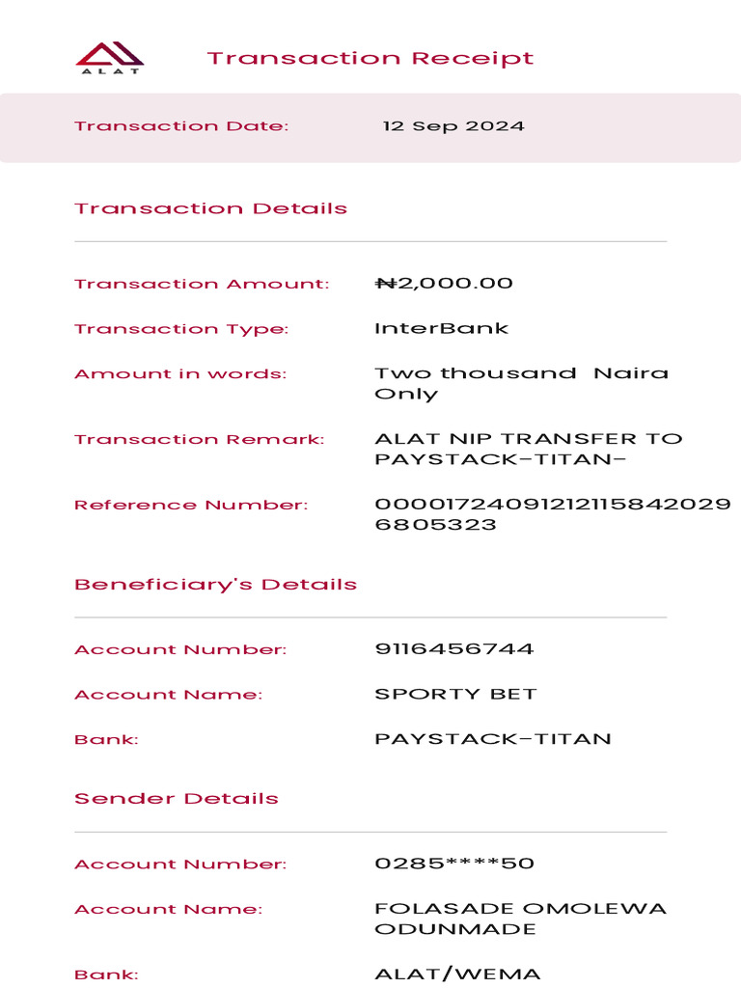Select the transaction date 12 Sep 2024

tap(453, 126)
